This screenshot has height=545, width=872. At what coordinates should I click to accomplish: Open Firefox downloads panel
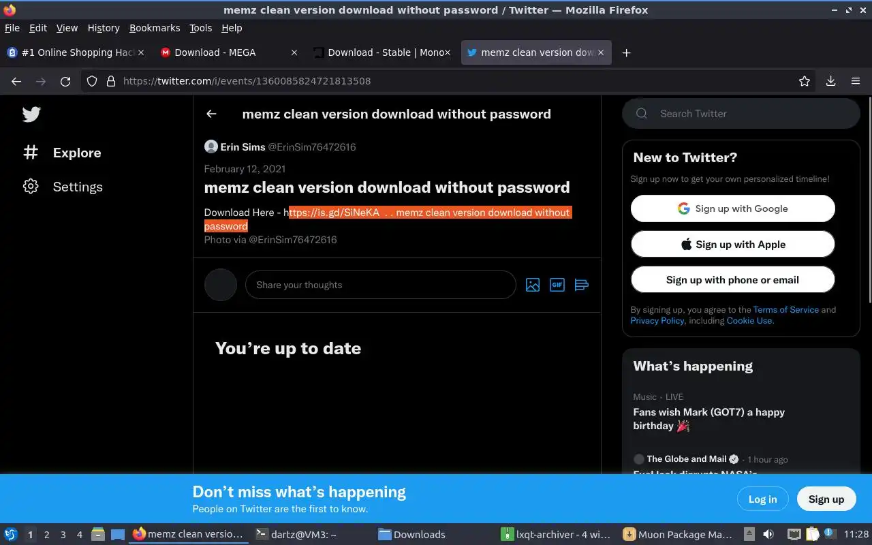[830, 81]
